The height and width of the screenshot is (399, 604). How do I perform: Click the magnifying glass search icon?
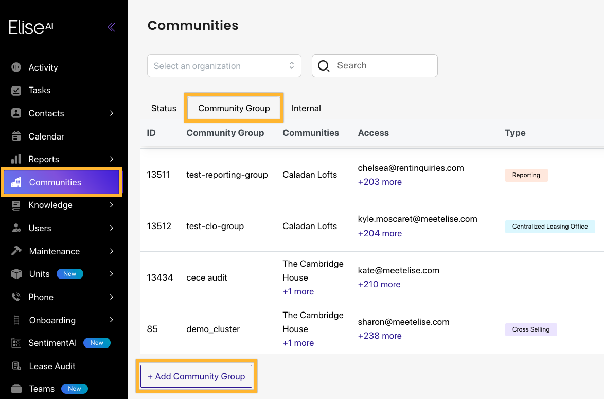[324, 66]
